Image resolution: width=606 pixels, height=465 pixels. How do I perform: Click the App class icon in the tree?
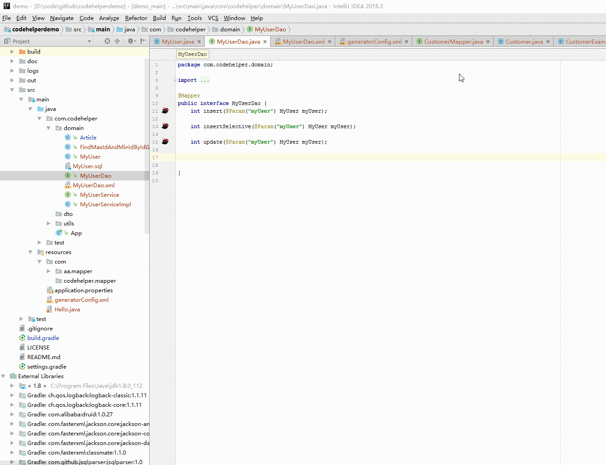click(59, 233)
